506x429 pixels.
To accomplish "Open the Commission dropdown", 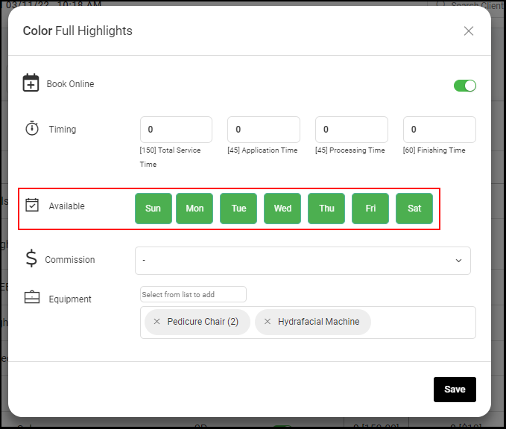I will [303, 261].
